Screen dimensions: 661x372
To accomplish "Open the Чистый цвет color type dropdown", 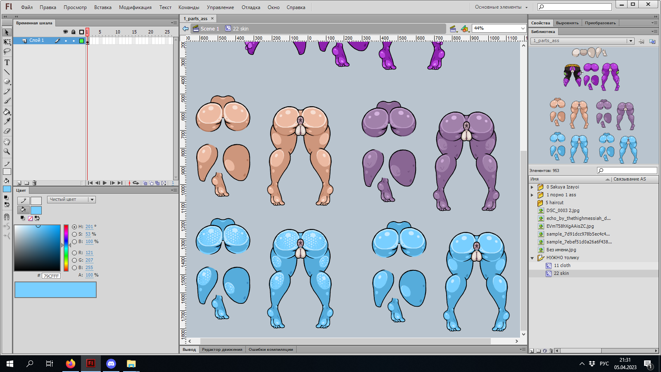I will (71, 200).
